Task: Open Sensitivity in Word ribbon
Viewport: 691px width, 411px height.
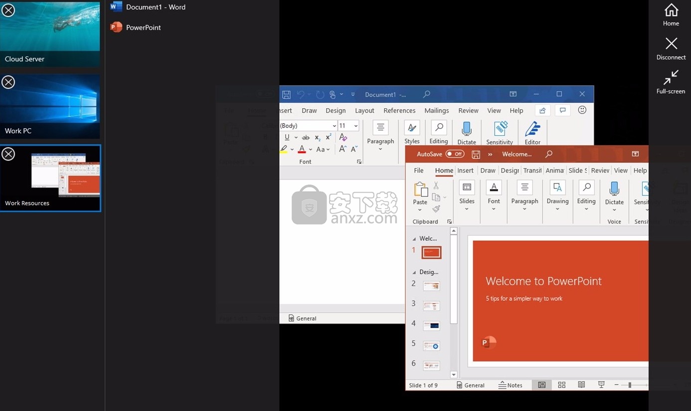Action: pyautogui.click(x=500, y=133)
